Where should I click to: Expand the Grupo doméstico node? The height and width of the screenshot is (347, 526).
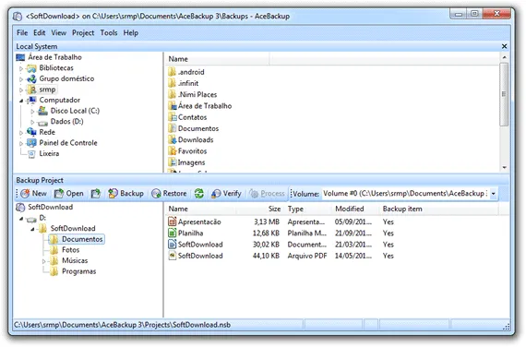tap(21, 79)
